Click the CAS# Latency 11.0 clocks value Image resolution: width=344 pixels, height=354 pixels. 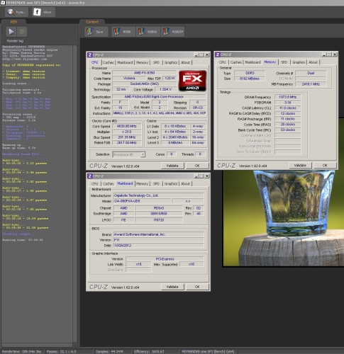(x=287, y=108)
